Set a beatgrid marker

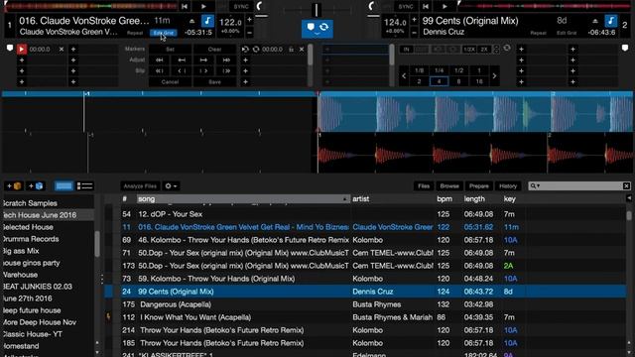pos(171,49)
